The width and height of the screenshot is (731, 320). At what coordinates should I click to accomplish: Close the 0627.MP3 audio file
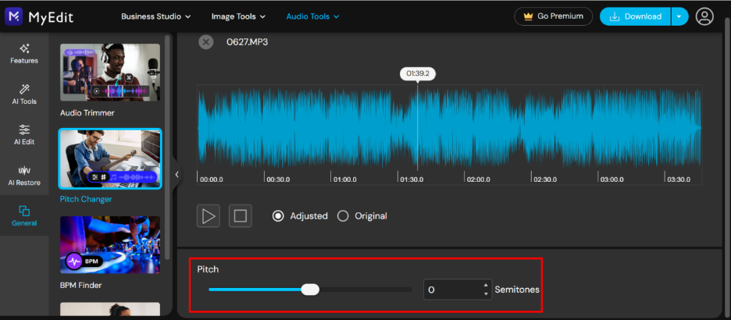(x=205, y=42)
